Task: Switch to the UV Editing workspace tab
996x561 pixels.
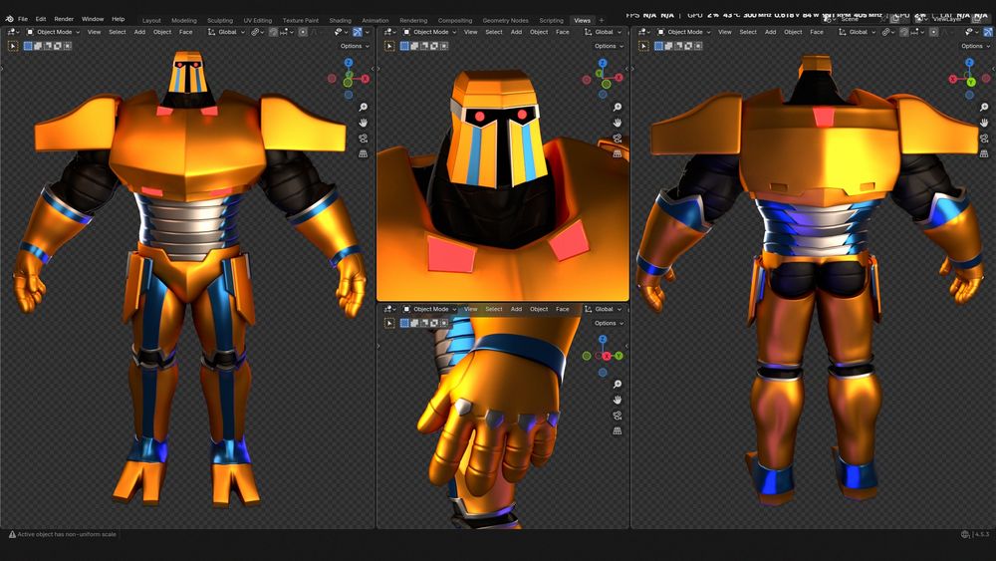Action: click(257, 20)
